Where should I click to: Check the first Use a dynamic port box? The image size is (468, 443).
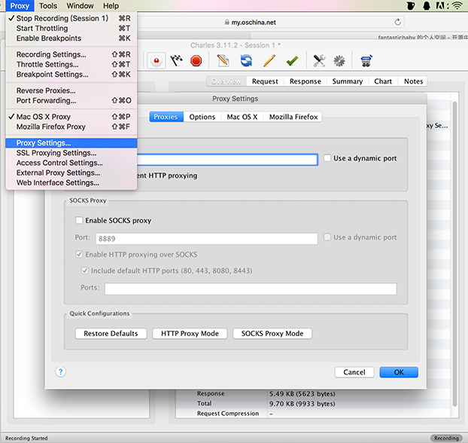[x=327, y=158]
